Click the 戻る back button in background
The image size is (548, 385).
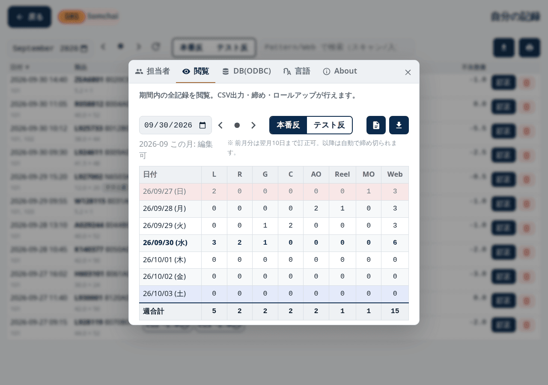tap(30, 17)
